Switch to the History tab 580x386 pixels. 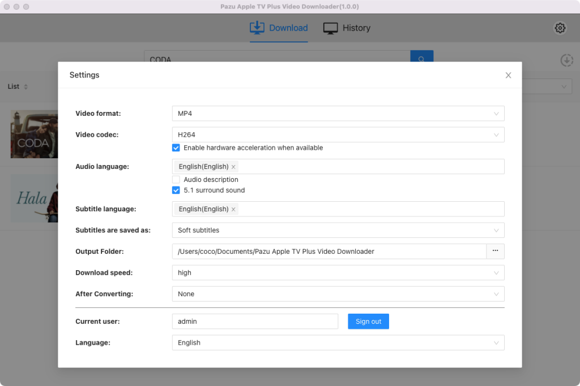point(347,28)
